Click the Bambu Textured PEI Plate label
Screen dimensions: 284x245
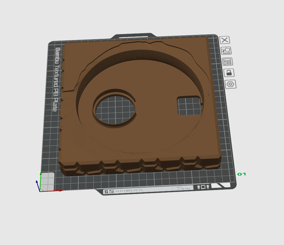coord(57,79)
